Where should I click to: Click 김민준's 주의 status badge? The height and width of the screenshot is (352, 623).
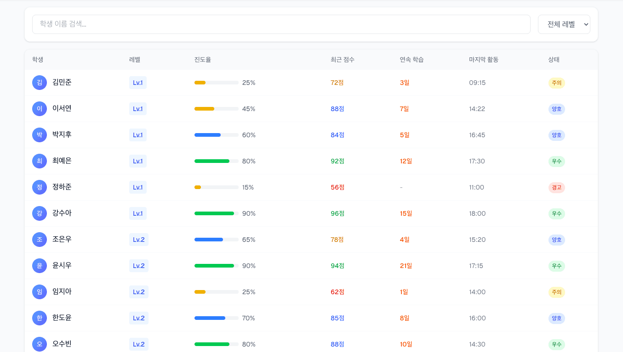tap(556, 83)
